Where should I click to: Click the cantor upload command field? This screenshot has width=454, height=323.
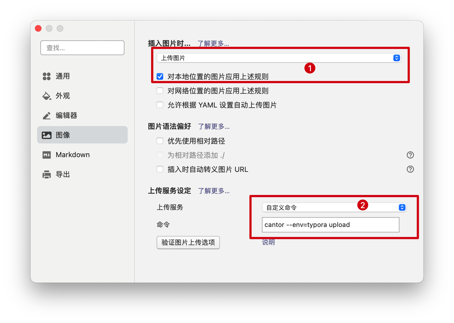(x=331, y=225)
